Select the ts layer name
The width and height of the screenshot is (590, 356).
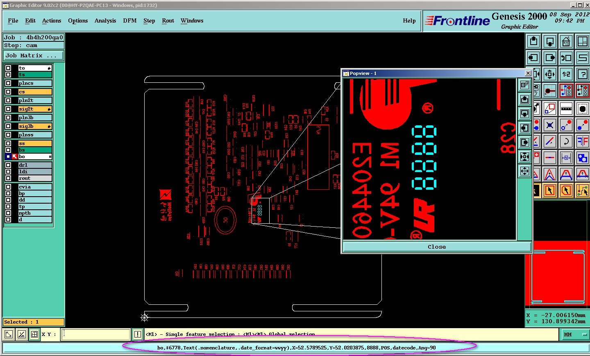point(35,75)
